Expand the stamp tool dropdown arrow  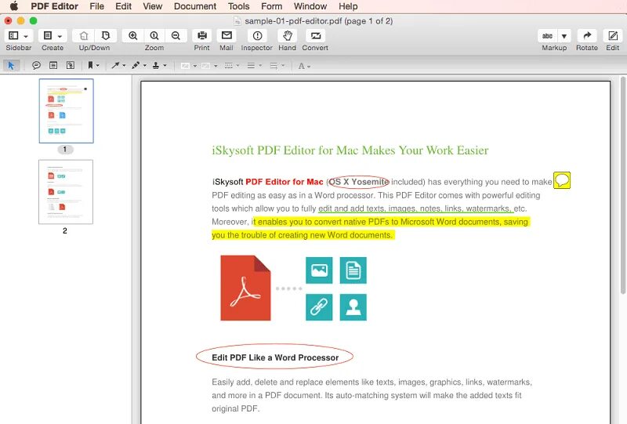click(165, 66)
